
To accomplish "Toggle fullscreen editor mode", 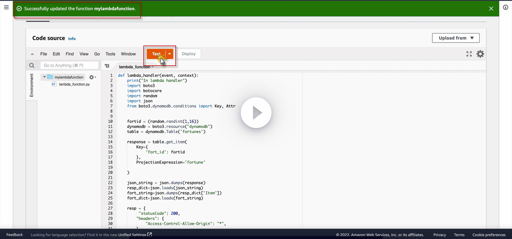I will click(x=469, y=54).
